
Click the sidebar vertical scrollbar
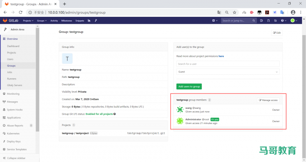[38, 80]
